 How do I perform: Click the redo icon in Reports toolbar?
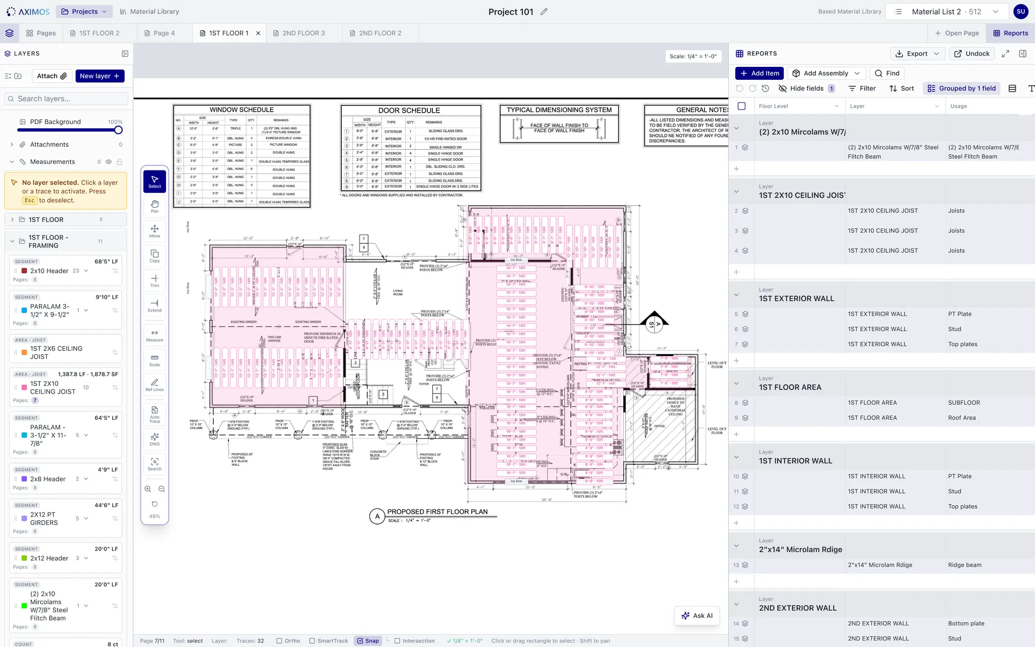tap(753, 88)
